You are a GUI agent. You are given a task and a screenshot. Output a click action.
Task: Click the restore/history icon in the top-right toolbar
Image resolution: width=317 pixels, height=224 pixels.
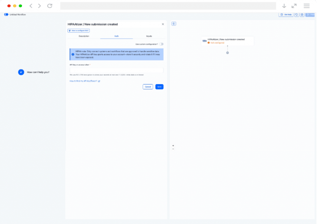click(297, 15)
